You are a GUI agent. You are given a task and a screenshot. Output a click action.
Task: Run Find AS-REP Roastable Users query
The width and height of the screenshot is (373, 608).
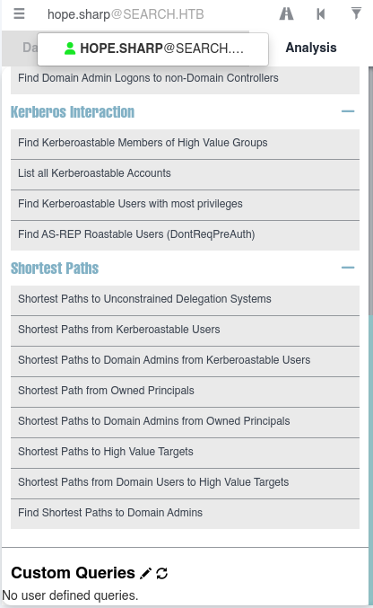pos(185,235)
